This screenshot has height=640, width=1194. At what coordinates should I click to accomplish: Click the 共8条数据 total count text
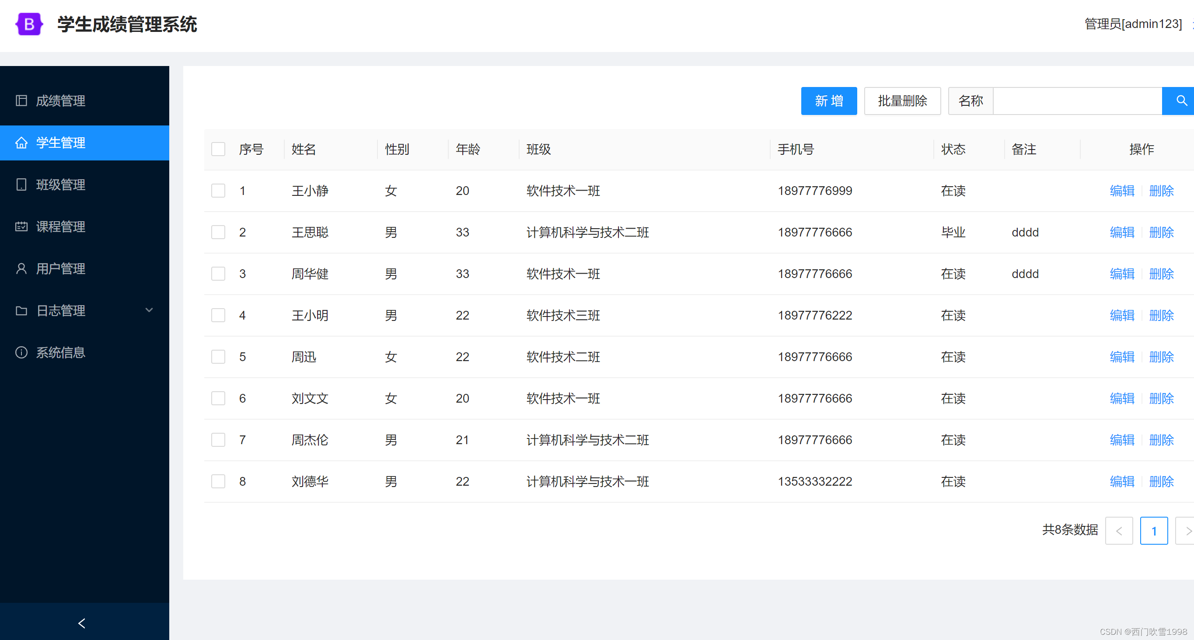(x=1070, y=529)
